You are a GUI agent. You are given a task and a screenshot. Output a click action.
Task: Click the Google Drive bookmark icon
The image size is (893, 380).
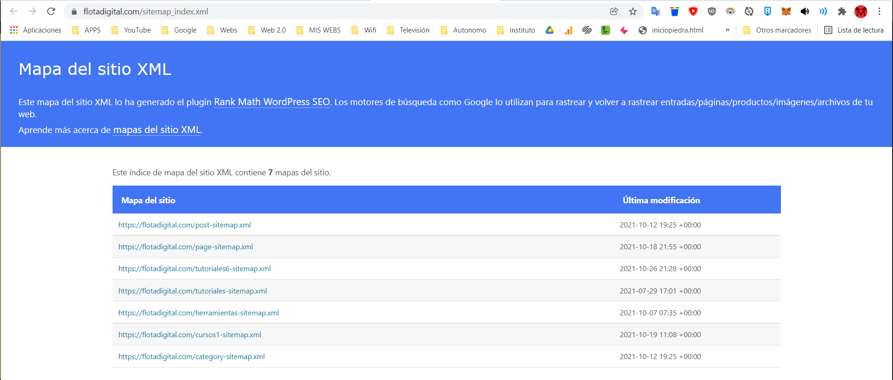[550, 30]
